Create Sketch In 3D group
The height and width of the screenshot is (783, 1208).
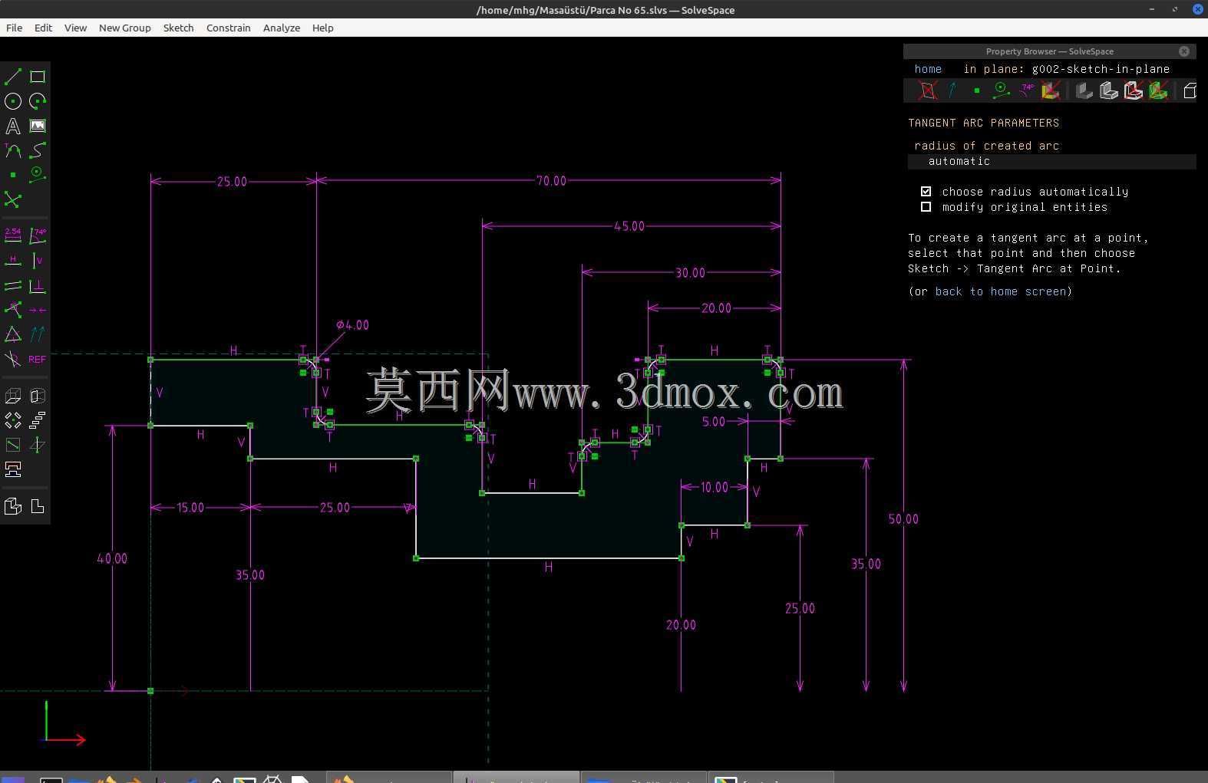pyautogui.click(x=37, y=445)
